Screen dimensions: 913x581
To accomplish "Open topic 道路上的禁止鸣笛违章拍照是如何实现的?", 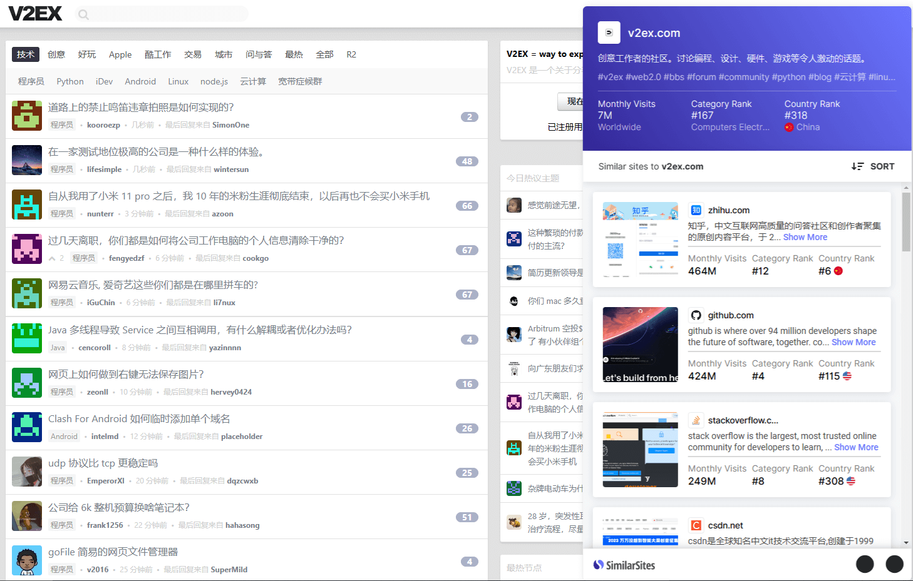I will (x=141, y=107).
